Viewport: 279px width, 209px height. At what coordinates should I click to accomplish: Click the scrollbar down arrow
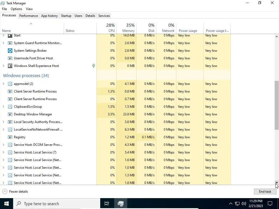tap(277, 183)
